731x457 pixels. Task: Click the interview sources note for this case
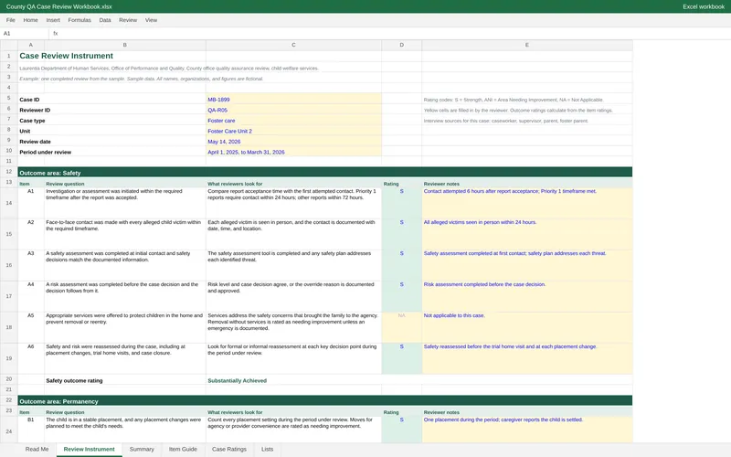point(506,121)
